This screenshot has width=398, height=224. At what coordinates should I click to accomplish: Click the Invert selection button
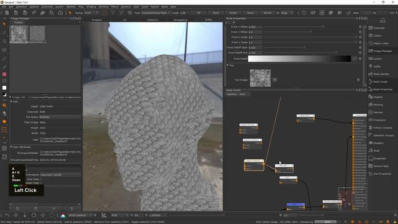(233, 12)
